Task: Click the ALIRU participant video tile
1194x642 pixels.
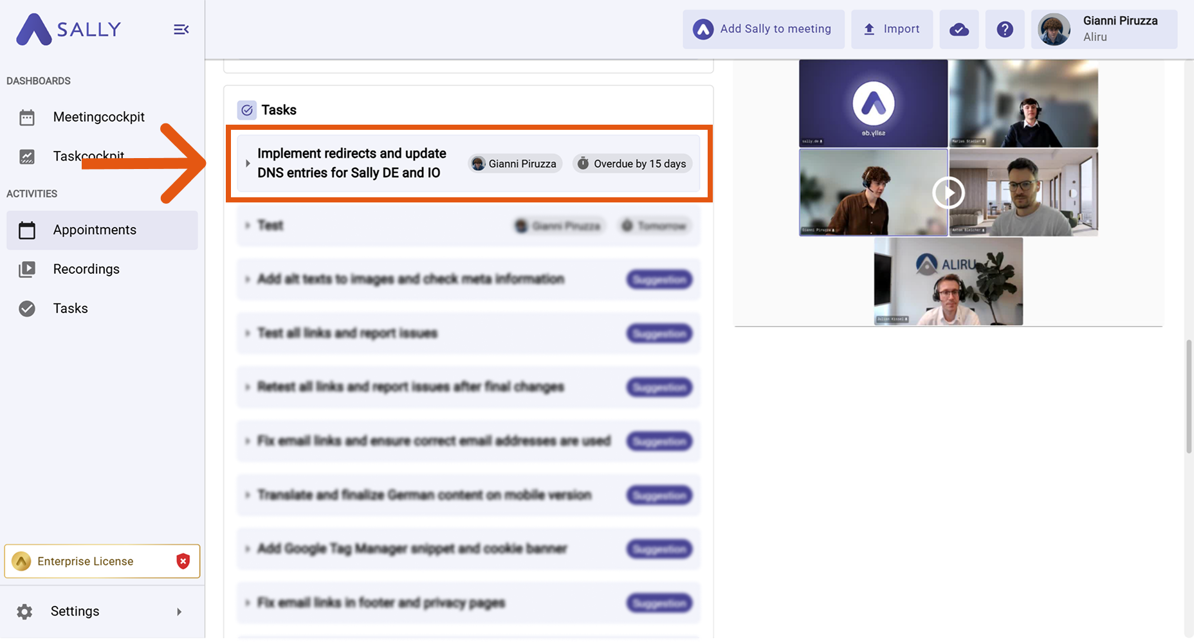Action: [948, 281]
